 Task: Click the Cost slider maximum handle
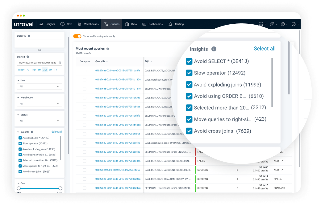pos(60,188)
